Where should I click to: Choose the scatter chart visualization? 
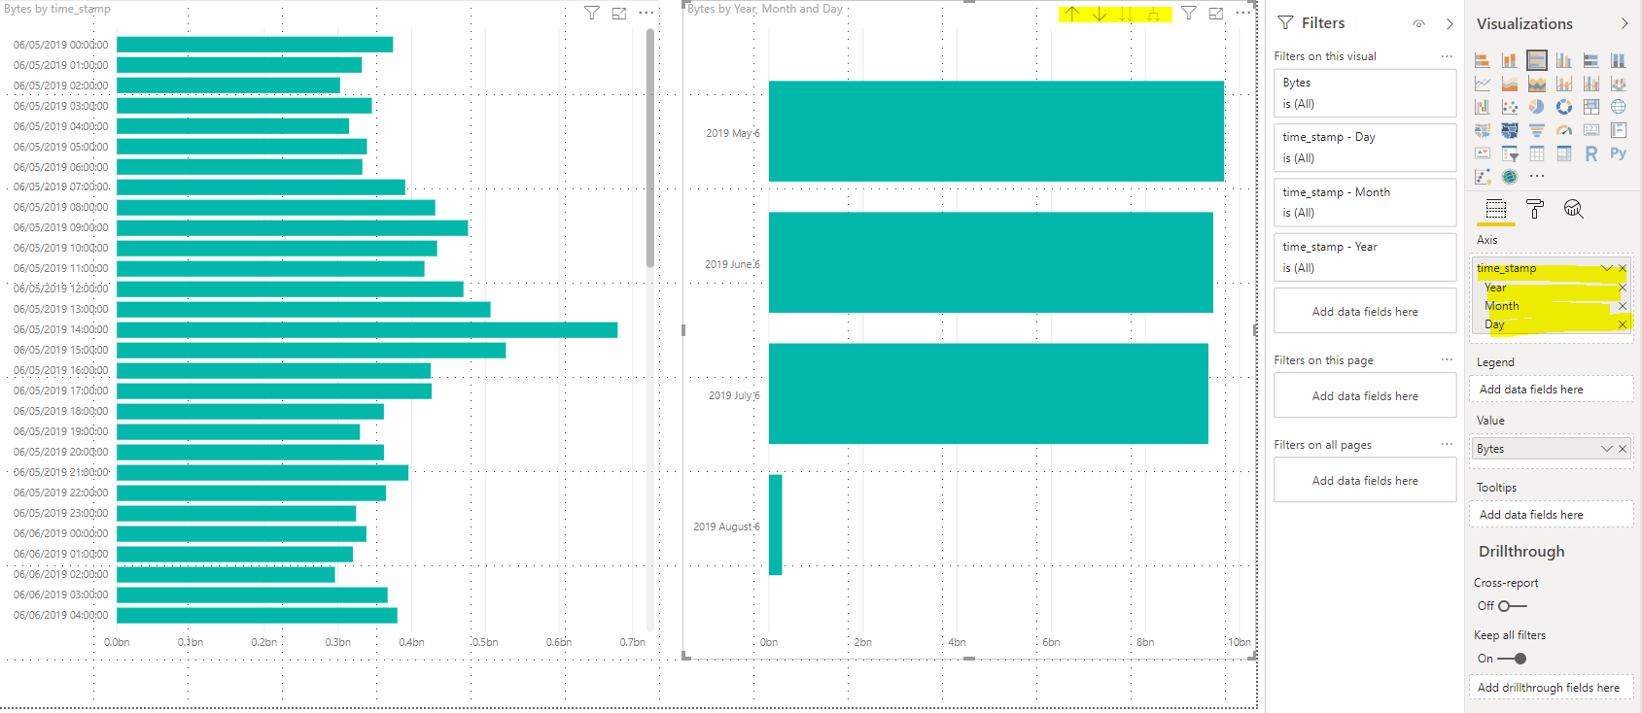pos(1509,107)
